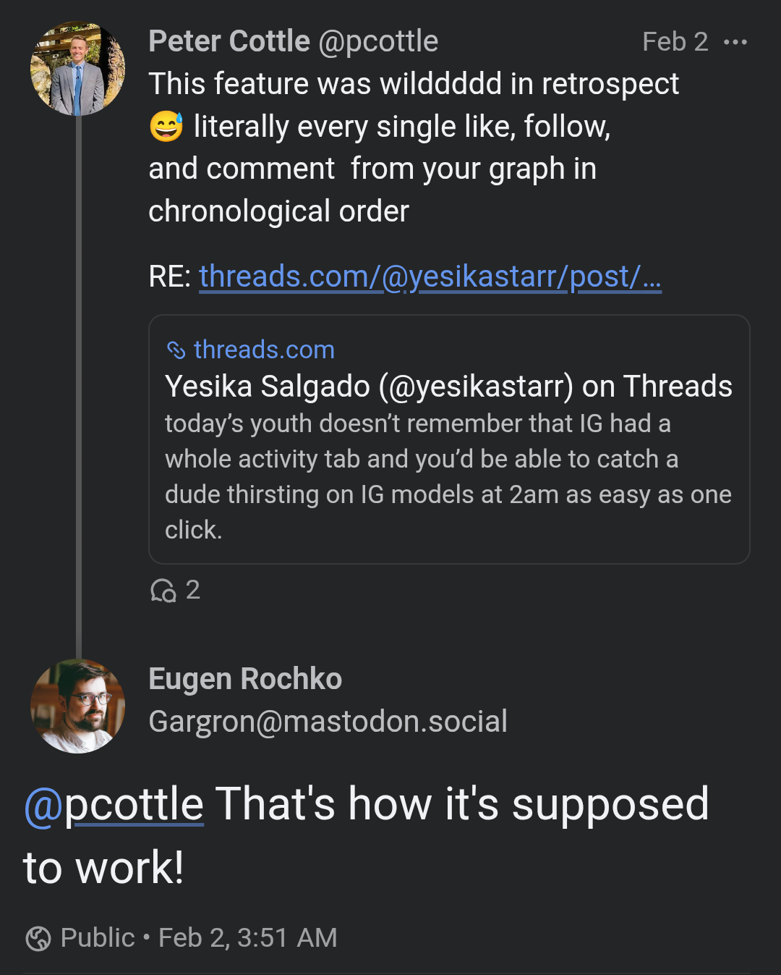Screen dimensions: 781x975
Task: Click the @pcottle handle beside Peter's name
Action: (378, 42)
